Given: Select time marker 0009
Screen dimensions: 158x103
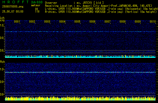Looking at the screenshot, I should 138,22.
